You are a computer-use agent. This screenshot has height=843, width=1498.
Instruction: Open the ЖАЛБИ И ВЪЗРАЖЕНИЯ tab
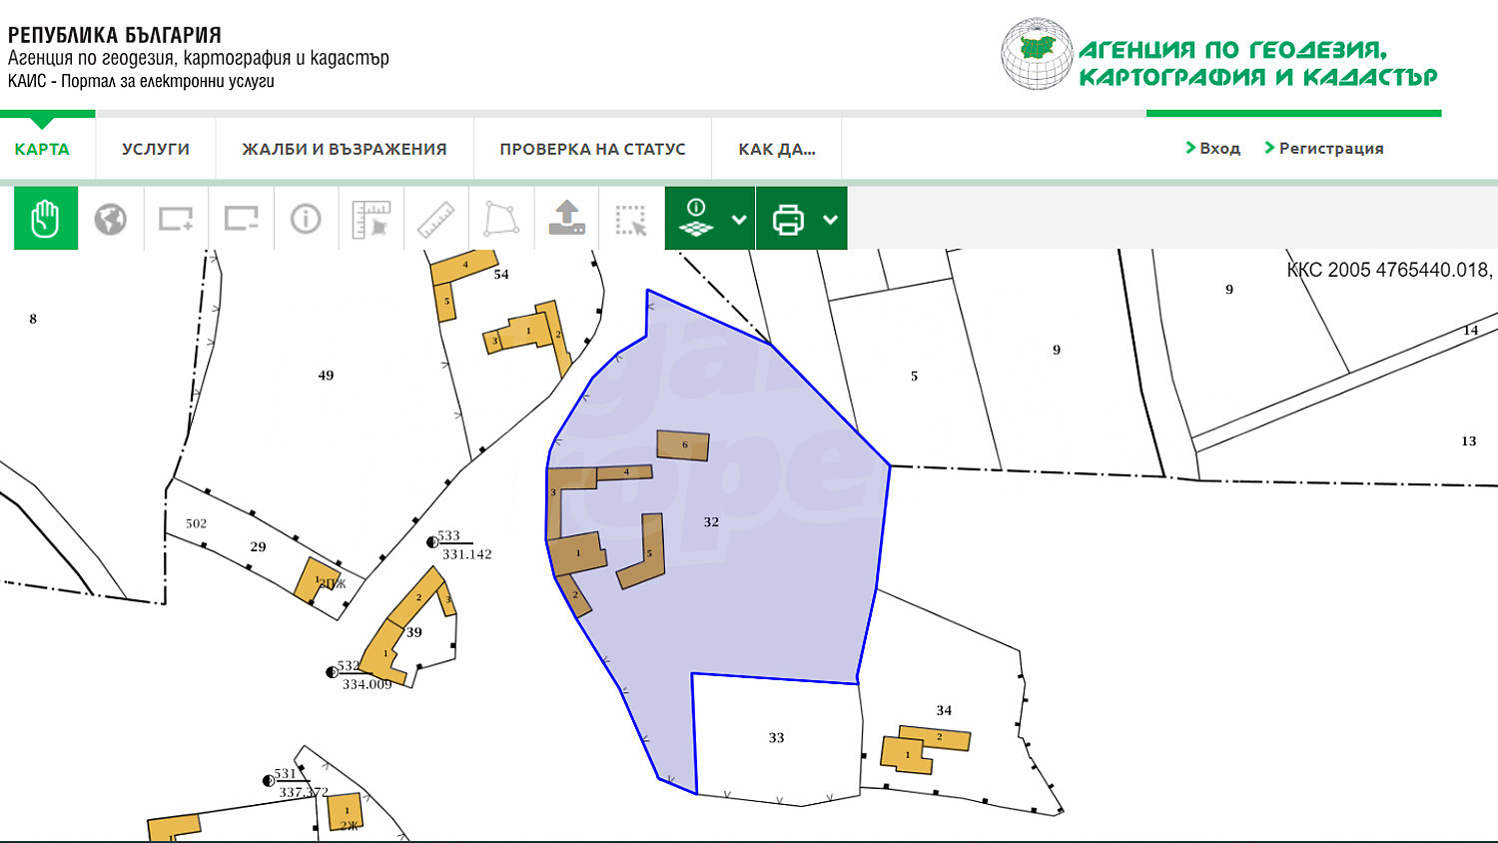[x=345, y=149]
